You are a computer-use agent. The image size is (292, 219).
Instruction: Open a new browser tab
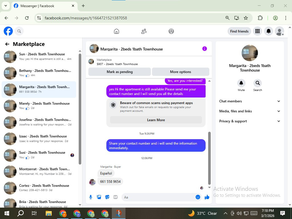83,6
